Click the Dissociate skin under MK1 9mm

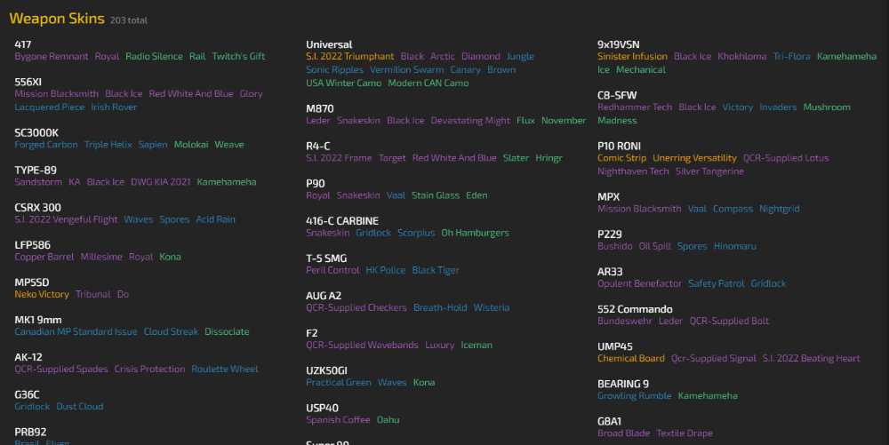(227, 332)
